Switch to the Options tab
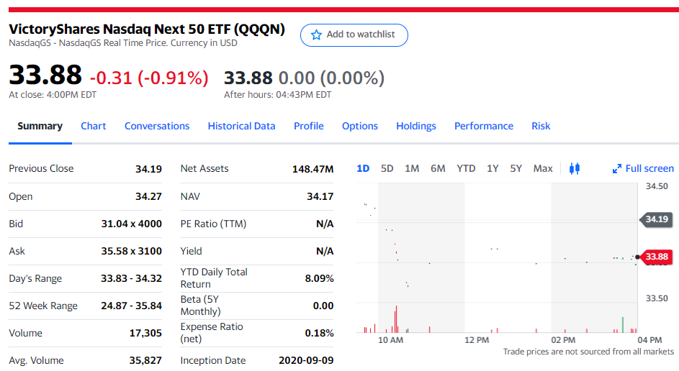Screen dimensions: 679x371 pyautogui.click(x=360, y=126)
